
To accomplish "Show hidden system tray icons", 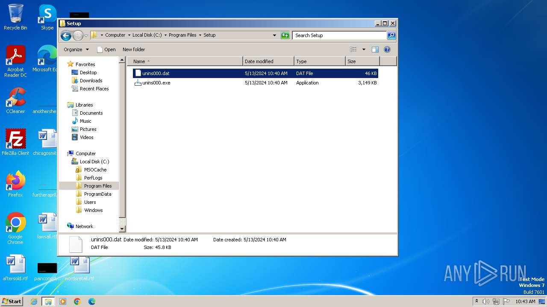I will [477, 301].
